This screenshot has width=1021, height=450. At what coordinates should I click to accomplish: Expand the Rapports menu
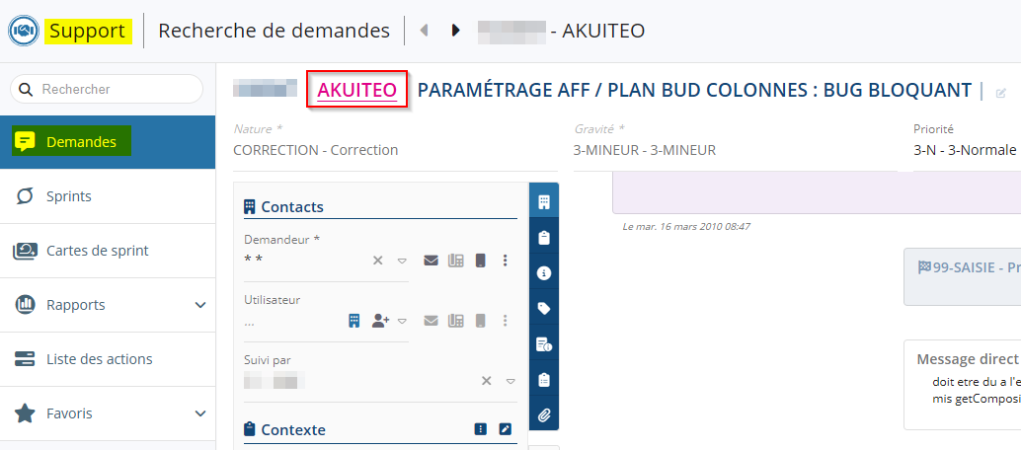[200, 305]
